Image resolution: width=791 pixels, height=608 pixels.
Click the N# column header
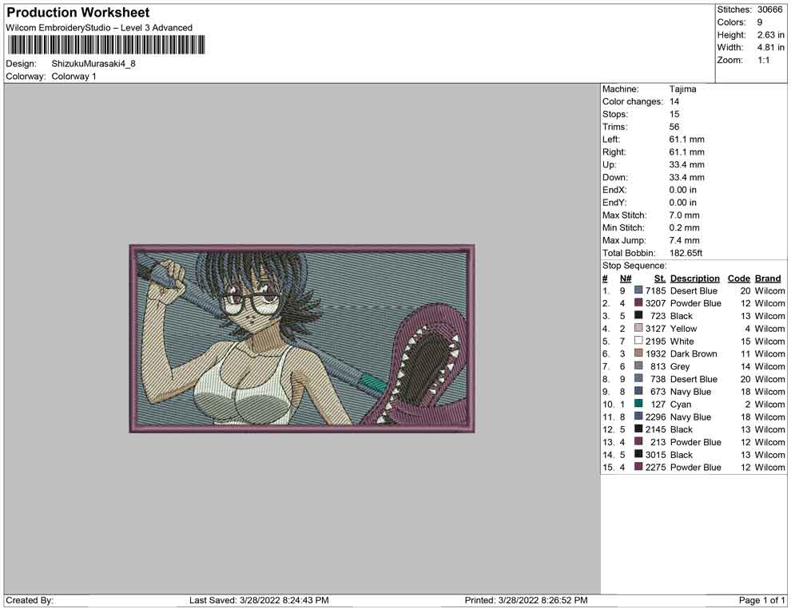pos(626,278)
